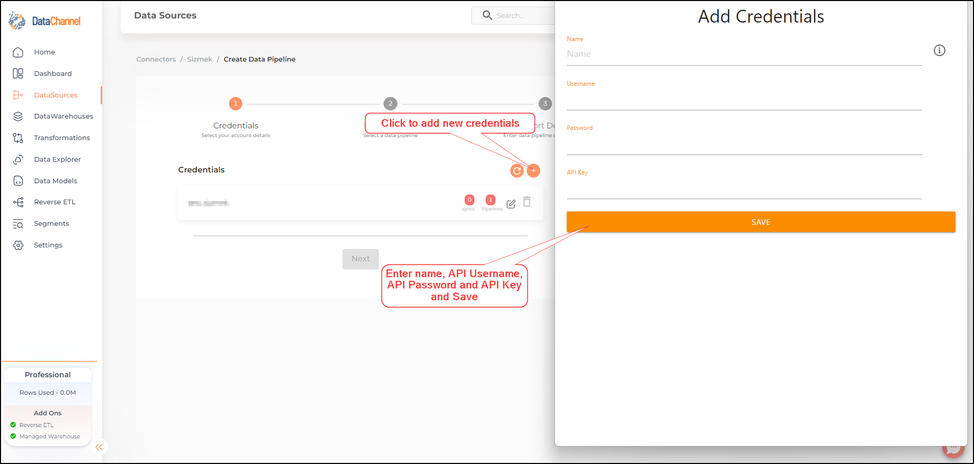Open the Dashboard icon in sidebar

pos(18,74)
